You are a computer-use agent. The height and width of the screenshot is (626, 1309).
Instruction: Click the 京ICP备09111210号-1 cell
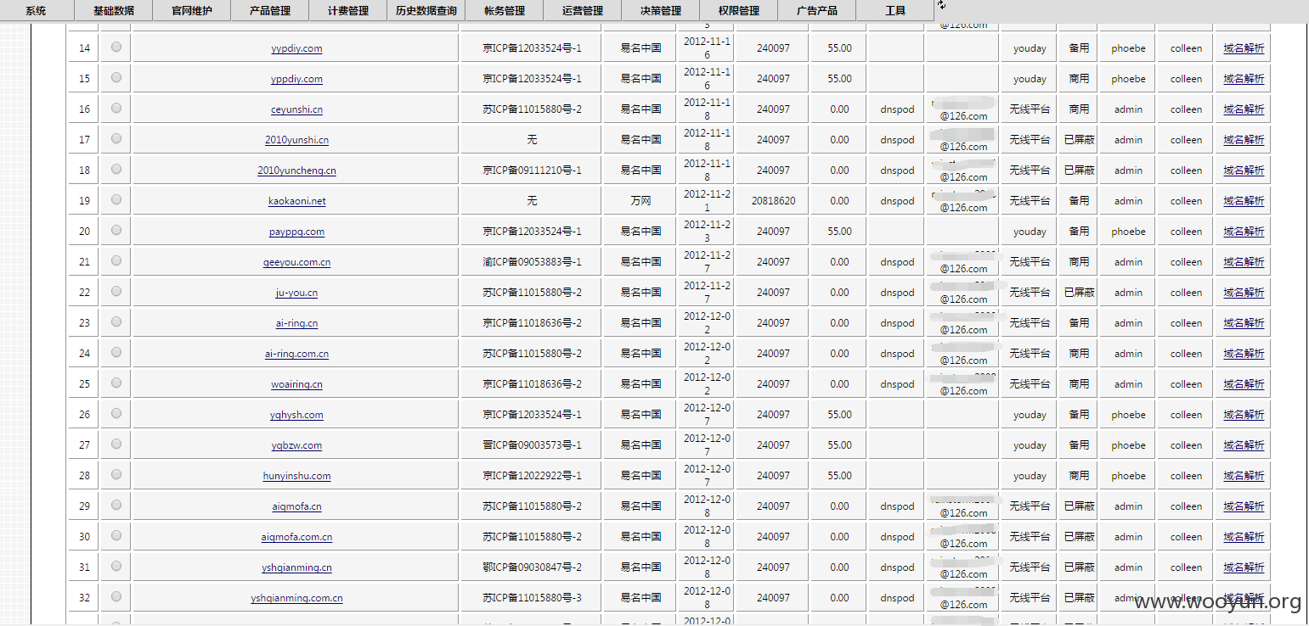[532, 170]
